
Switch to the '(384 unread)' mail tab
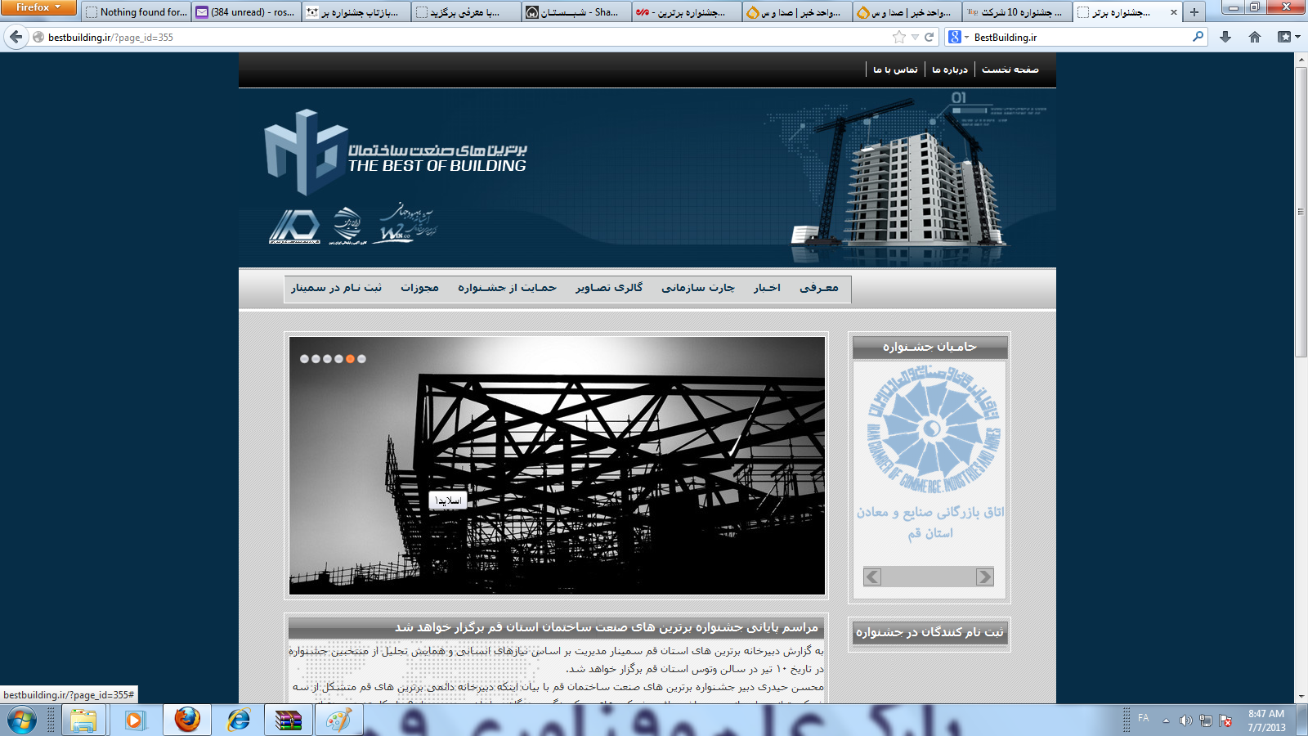pyautogui.click(x=245, y=12)
